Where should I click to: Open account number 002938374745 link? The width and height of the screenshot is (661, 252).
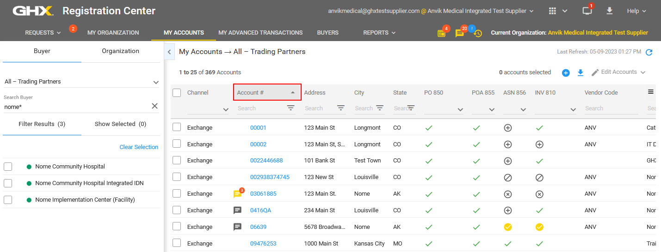tap(270, 177)
